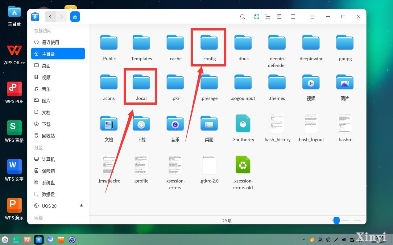
Task: Open 文档 in the sidebar
Action: click(x=58, y=112)
